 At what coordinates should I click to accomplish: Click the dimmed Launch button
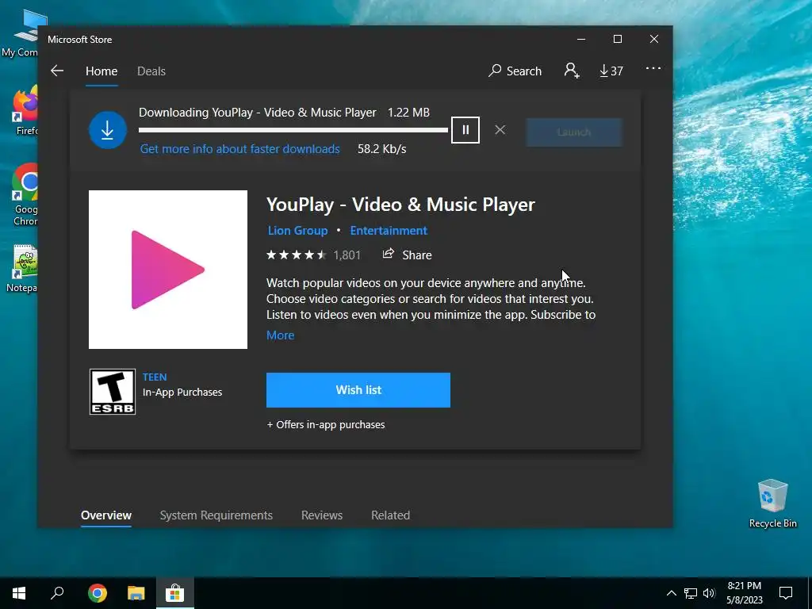coord(574,132)
